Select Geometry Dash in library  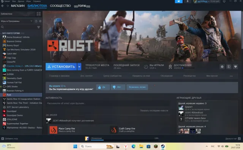[x=14, y=78]
